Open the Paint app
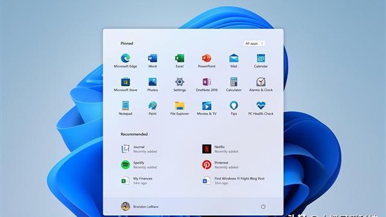Viewport: 386px width, 217px height. [153, 108]
